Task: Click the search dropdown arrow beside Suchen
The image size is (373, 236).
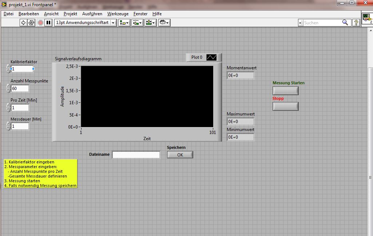Action: [x=301, y=23]
